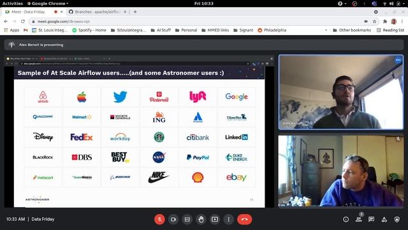
Task: Open Personal bookmark folder
Action: coord(186,30)
